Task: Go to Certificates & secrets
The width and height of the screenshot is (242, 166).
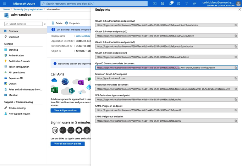Action: point(19,61)
